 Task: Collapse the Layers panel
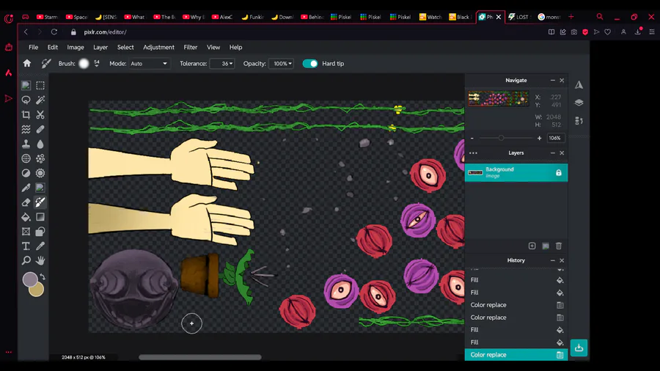[x=553, y=153]
